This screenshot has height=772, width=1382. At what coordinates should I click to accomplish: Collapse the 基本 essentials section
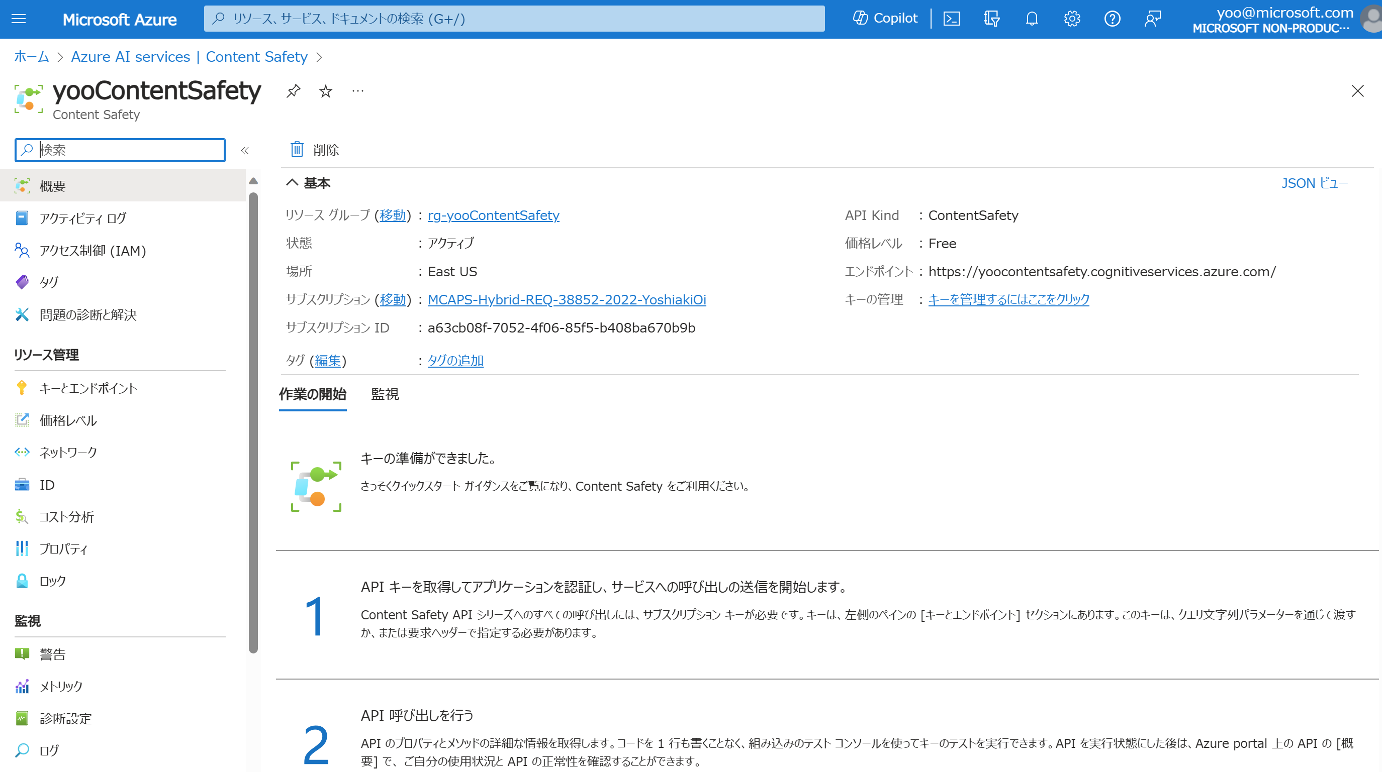point(292,182)
